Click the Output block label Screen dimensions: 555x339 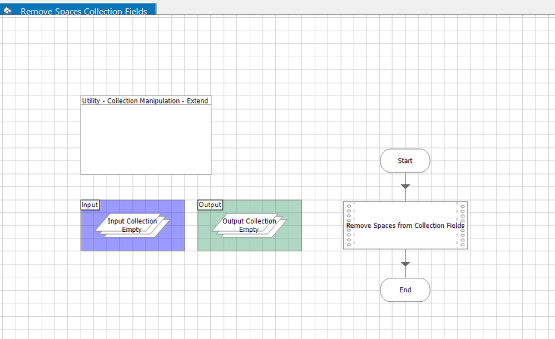(x=210, y=205)
